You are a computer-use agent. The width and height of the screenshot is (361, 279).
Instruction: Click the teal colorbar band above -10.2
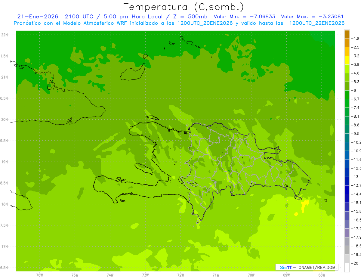click(x=347, y=138)
